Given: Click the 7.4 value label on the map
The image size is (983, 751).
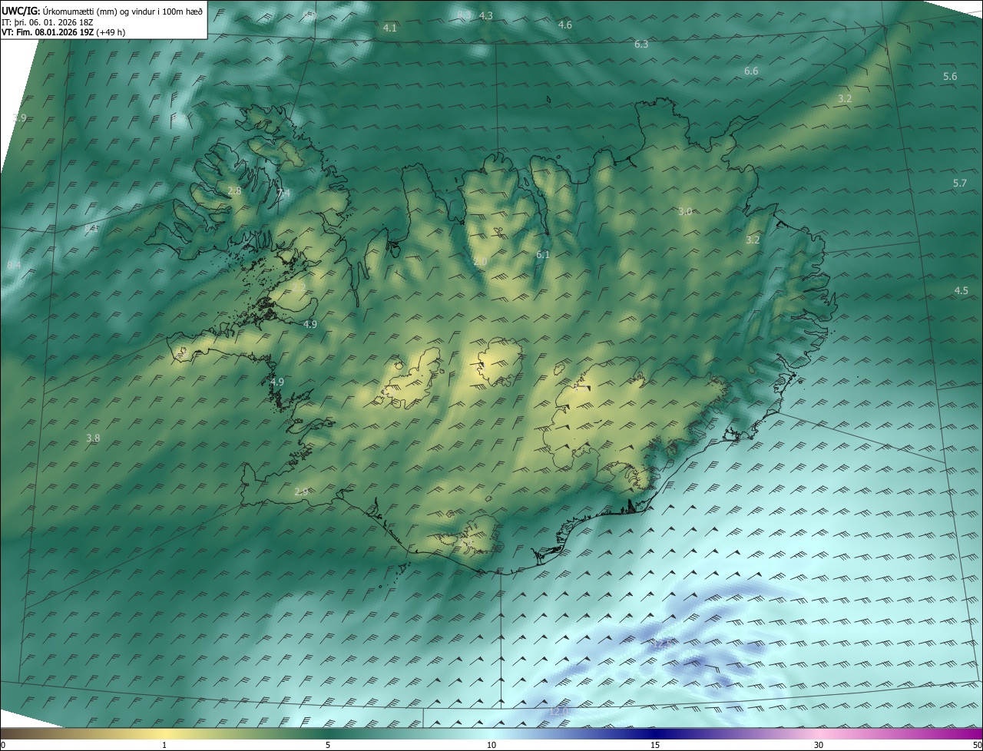Looking at the screenshot, I should pos(283,194).
